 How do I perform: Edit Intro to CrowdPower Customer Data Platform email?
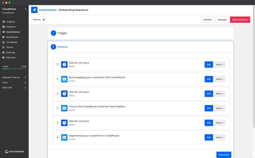(209, 108)
